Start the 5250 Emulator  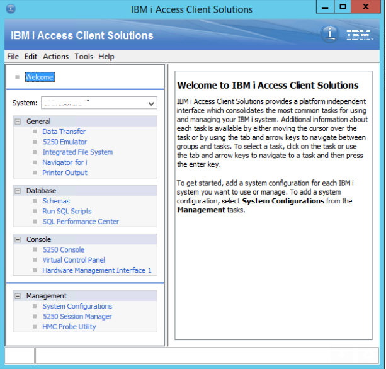tap(65, 142)
